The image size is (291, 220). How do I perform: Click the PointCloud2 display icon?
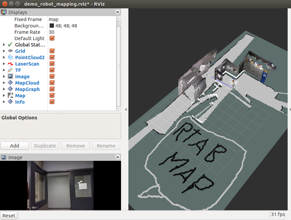click(10, 58)
